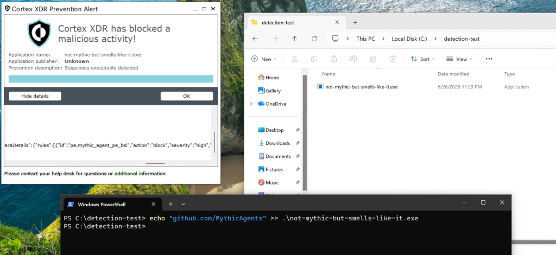This screenshot has height=255, width=556.
Task: Expand the OneDrive tree node
Action: 251,104
